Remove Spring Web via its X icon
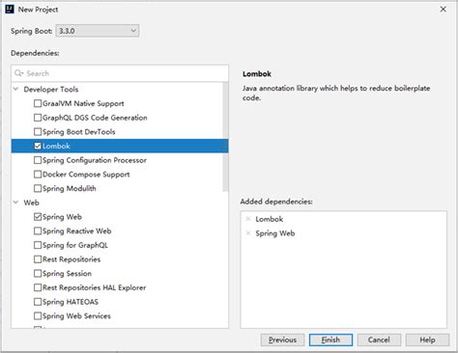The width and height of the screenshot is (458, 353). click(x=248, y=233)
